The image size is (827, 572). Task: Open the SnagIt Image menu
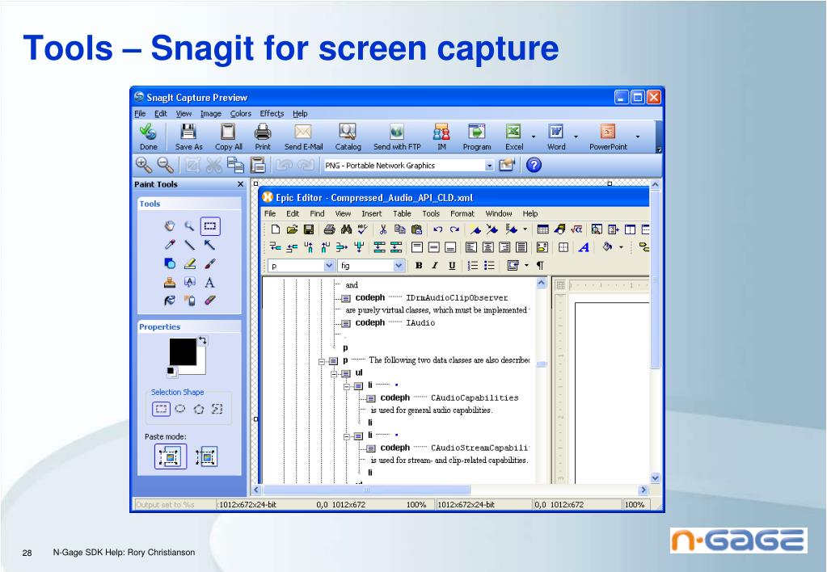pyautogui.click(x=210, y=113)
